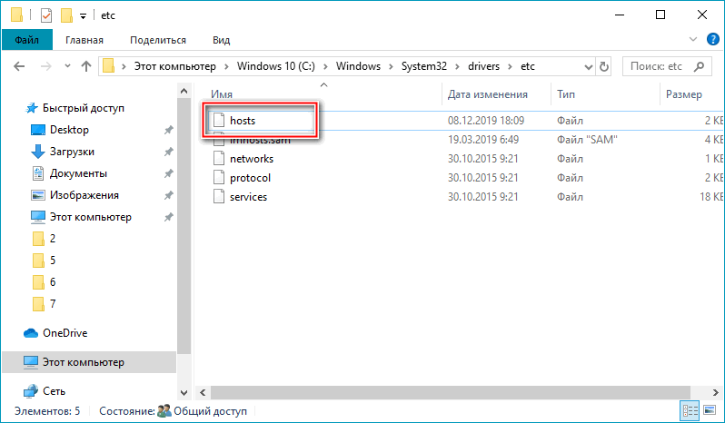Image resolution: width=725 pixels, height=423 pixels.
Task: Open the Поделиться ribbon tab
Action: coord(158,40)
